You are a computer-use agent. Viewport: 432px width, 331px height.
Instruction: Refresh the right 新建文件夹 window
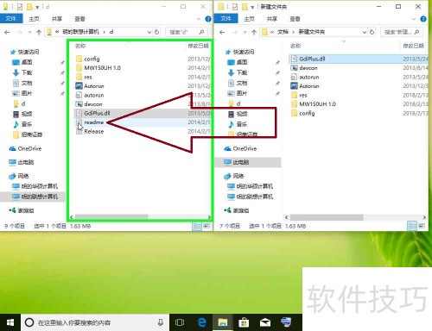[x=372, y=32]
